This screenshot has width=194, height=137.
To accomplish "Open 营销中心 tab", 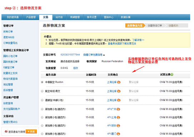I will coord(109,17).
